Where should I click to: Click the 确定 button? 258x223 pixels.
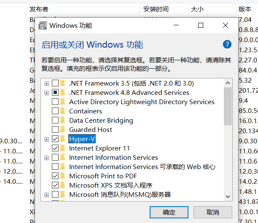pyautogui.click(x=169, y=212)
